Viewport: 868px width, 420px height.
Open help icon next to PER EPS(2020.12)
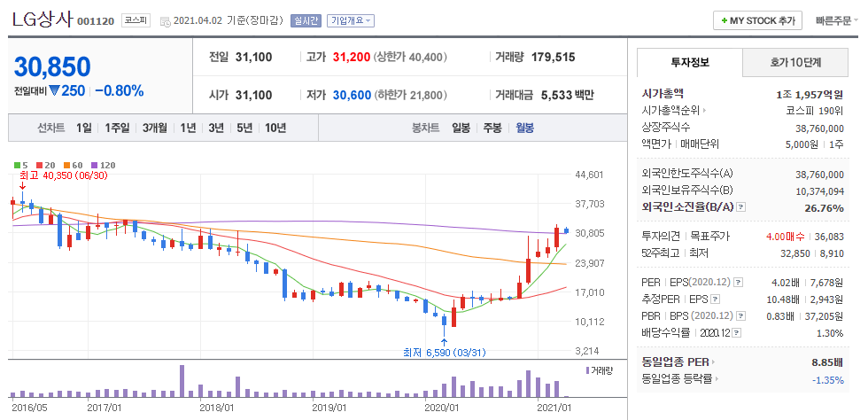(738, 283)
